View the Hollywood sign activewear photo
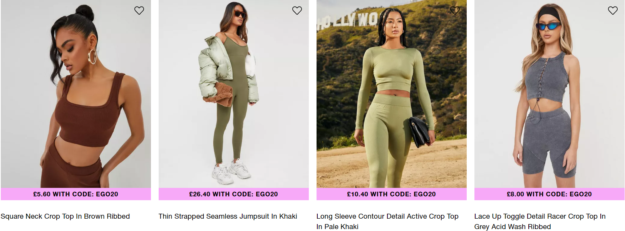625x231 pixels. [392, 94]
